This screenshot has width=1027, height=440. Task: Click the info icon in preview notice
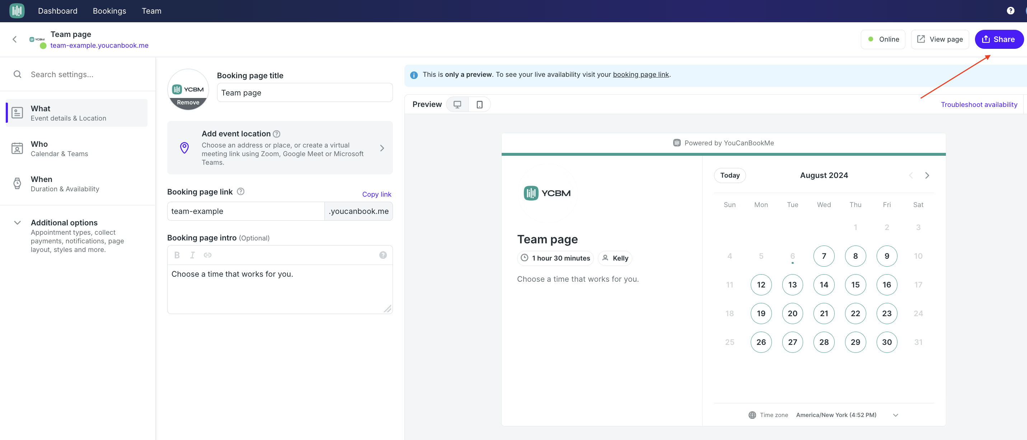click(x=414, y=75)
